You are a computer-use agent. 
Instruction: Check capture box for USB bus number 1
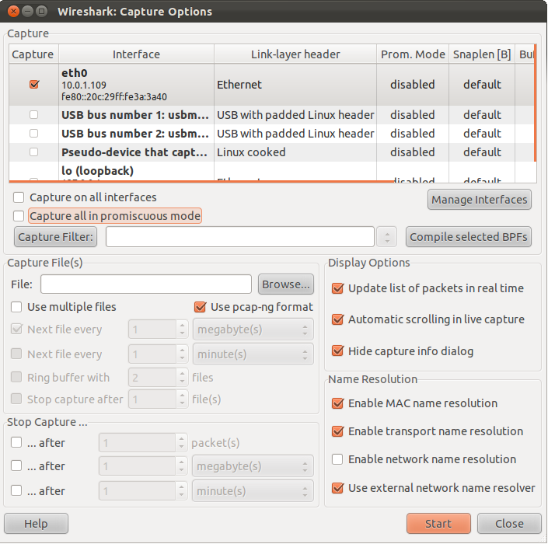click(34, 114)
